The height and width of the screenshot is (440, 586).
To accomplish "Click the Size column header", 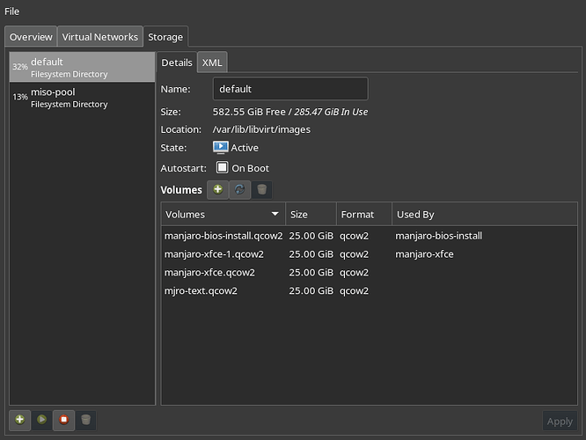I will coord(310,215).
